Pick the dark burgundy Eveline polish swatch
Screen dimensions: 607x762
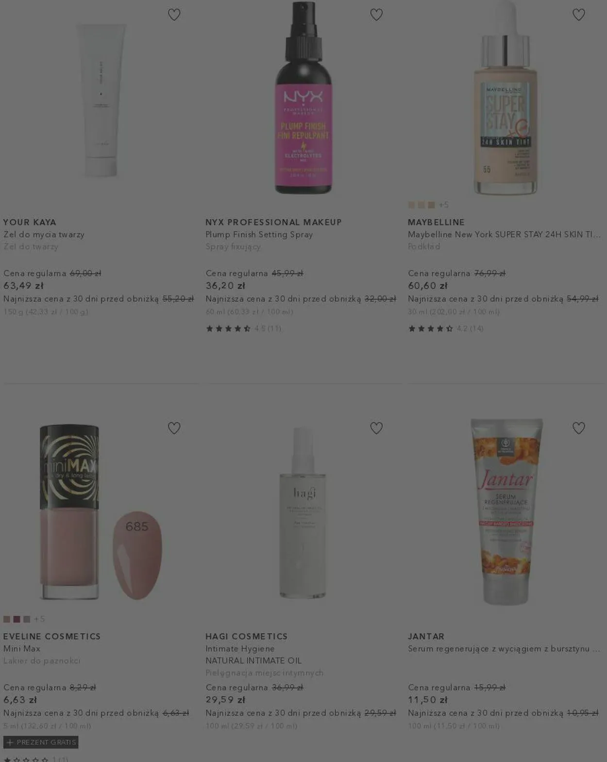click(x=17, y=619)
